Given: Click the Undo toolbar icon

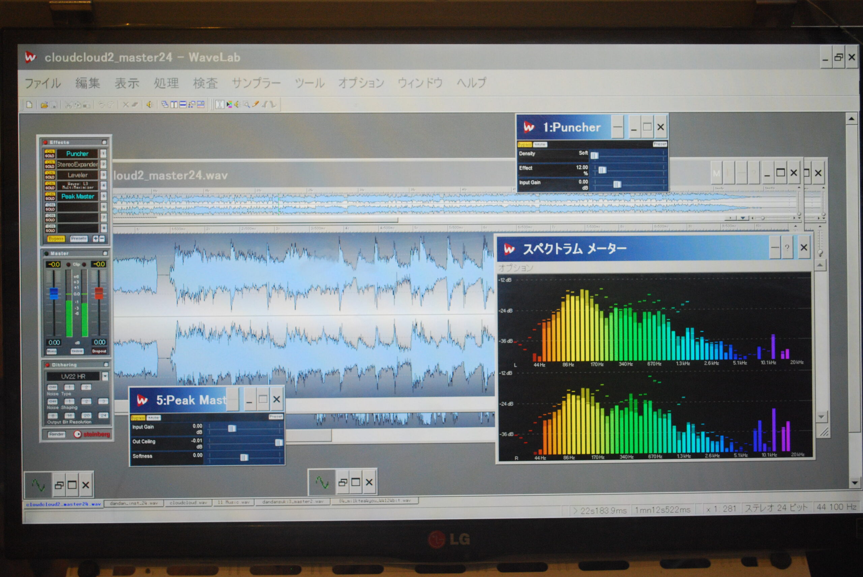Looking at the screenshot, I should tap(102, 105).
